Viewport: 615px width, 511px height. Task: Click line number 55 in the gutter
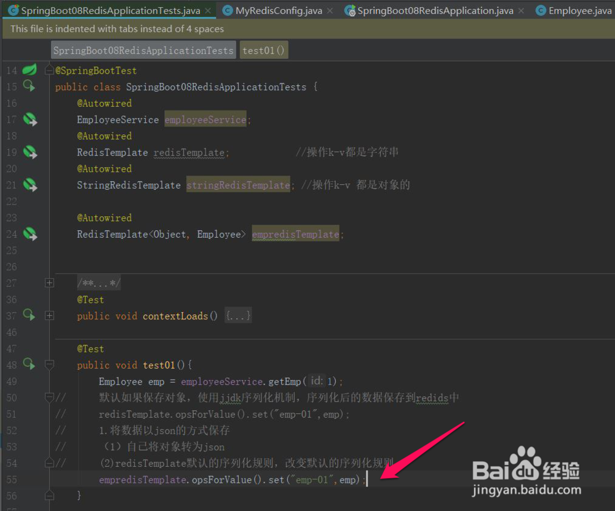[12, 480]
